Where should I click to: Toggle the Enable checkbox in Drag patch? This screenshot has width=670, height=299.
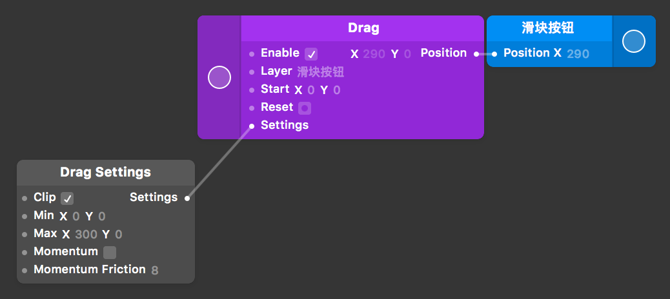(x=311, y=54)
